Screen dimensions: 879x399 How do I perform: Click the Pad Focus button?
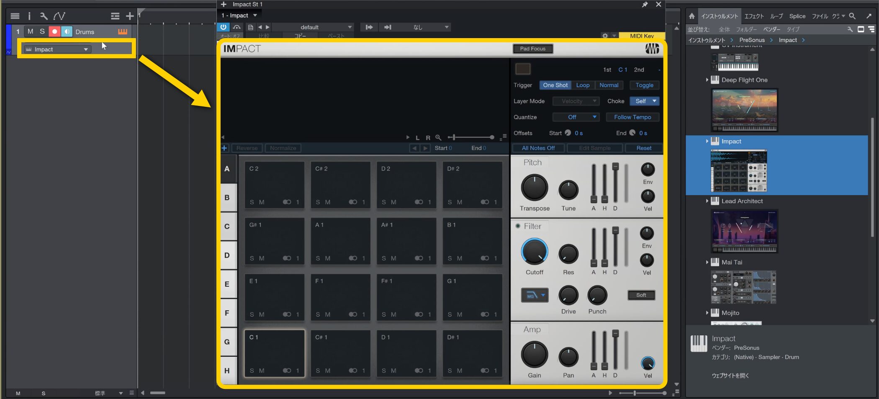click(532, 49)
